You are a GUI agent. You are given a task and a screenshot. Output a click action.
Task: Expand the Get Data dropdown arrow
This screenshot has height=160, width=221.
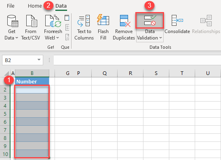coord(17,38)
